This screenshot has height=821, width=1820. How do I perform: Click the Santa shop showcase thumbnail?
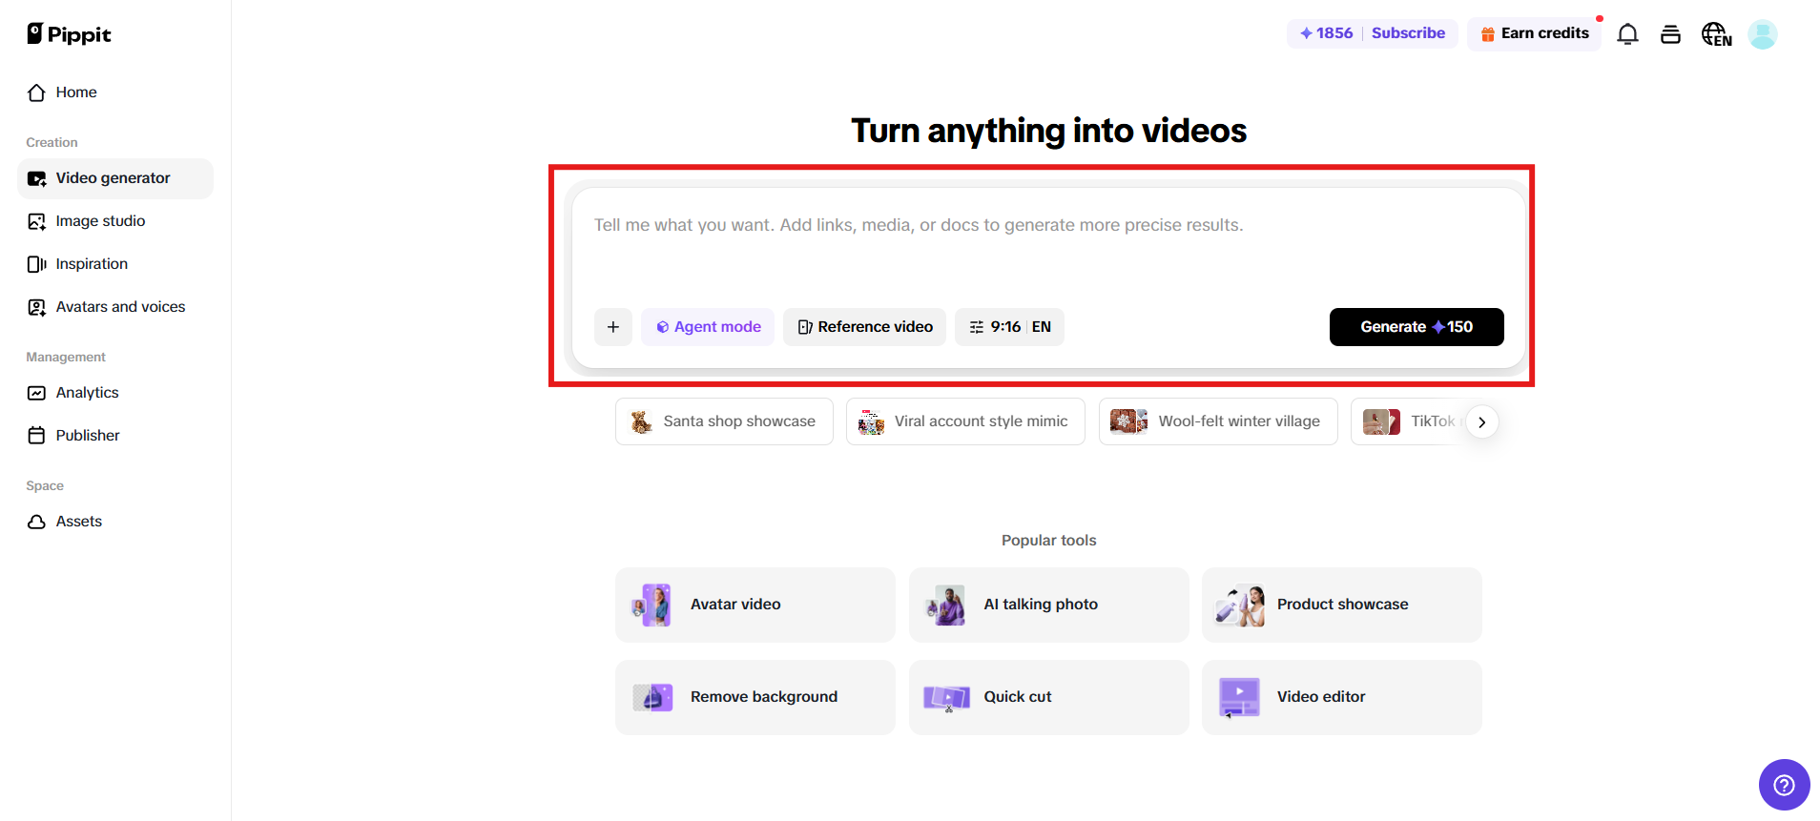pyautogui.click(x=642, y=421)
